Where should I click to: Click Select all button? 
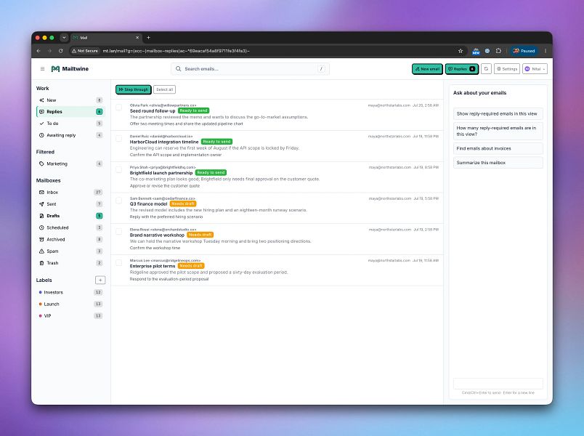(x=164, y=89)
